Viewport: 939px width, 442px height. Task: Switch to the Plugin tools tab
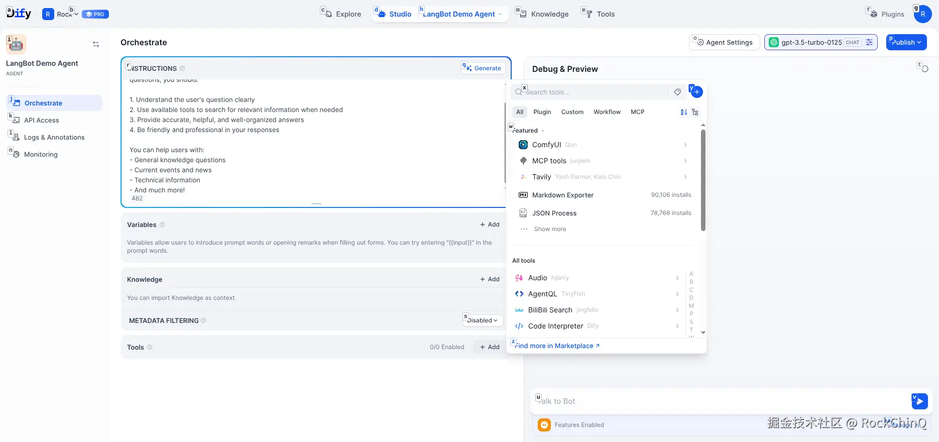542,112
